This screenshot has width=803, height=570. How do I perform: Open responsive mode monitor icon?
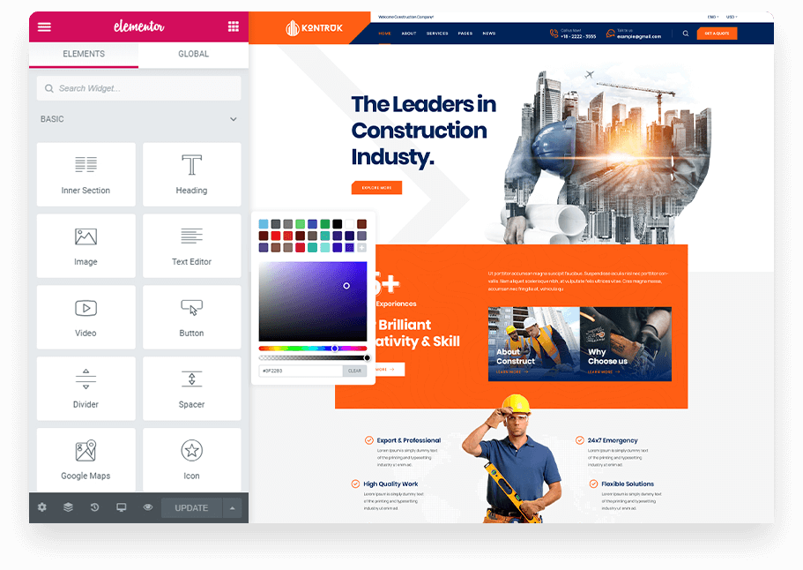[x=122, y=507]
